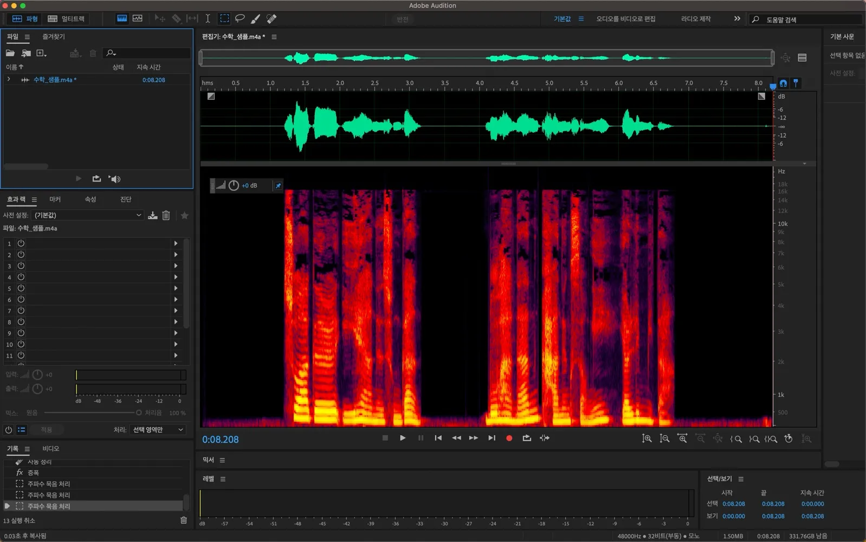Delete the effects rack preset trash icon

166,215
